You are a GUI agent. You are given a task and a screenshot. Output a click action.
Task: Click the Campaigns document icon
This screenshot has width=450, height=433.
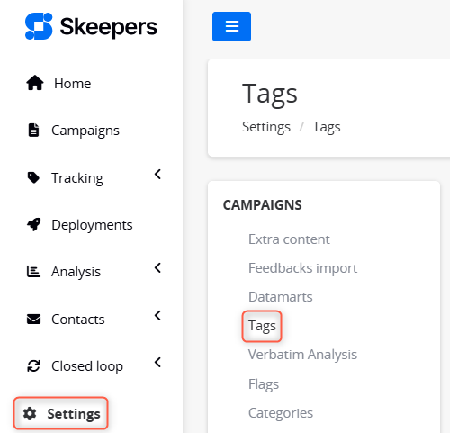click(x=33, y=130)
